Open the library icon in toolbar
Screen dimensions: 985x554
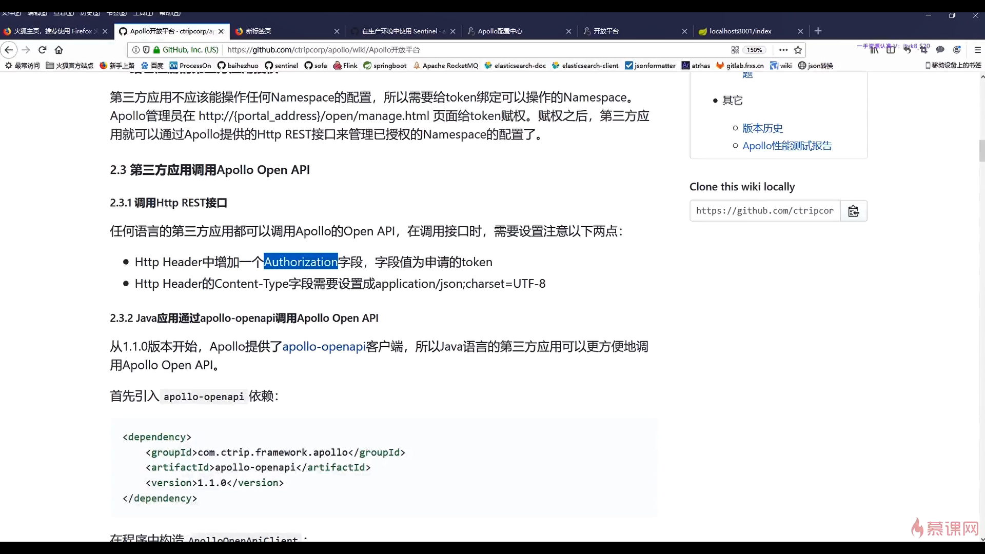tap(874, 50)
